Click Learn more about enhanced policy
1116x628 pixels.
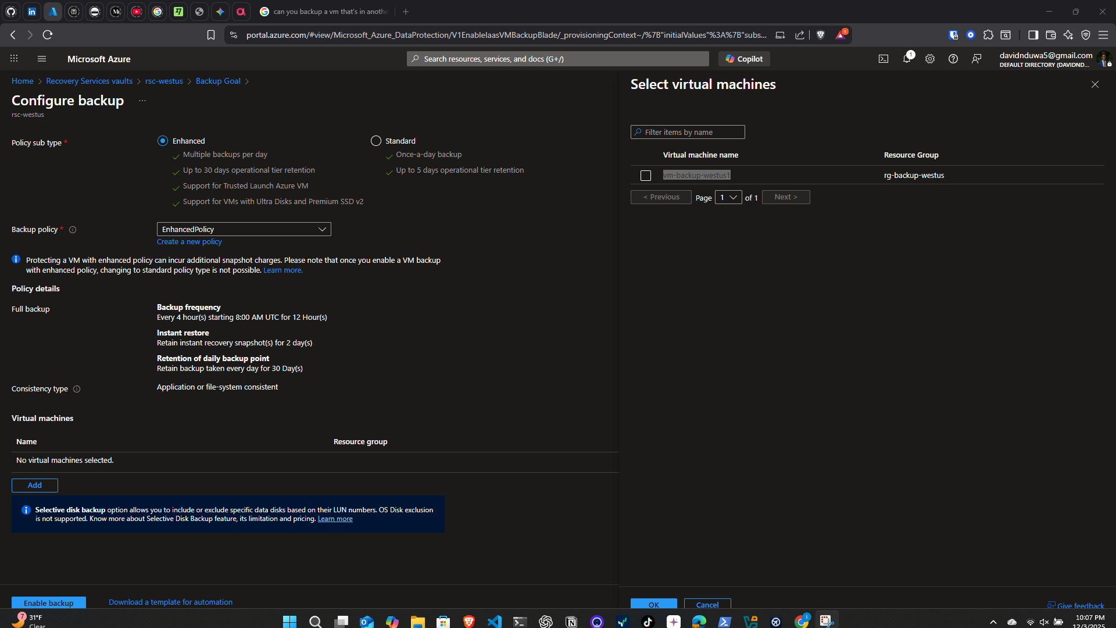click(283, 270)
